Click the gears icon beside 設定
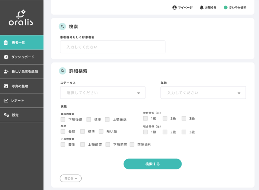 (6, 115)
